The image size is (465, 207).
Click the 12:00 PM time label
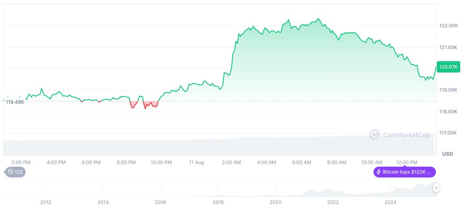tap(406, 162)
